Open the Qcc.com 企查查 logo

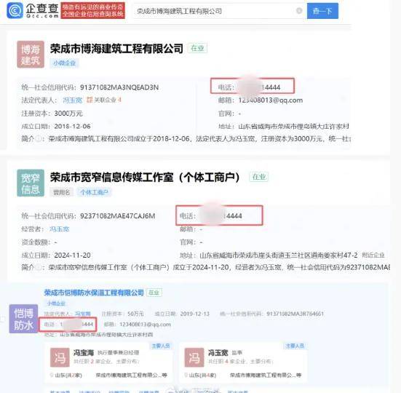pos(33,10)
